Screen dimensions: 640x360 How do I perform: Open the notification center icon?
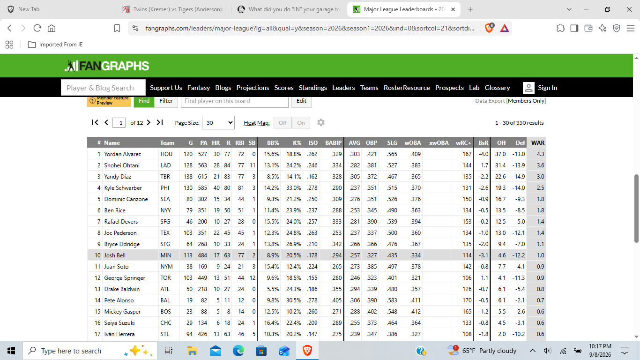624,351
